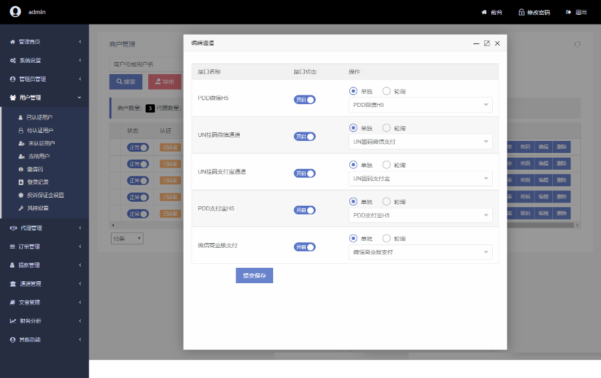Toggle the UN挂码支付宝通道 status switch
The width and height of the screenshot is (601, 378).
(x=305, y=173)
